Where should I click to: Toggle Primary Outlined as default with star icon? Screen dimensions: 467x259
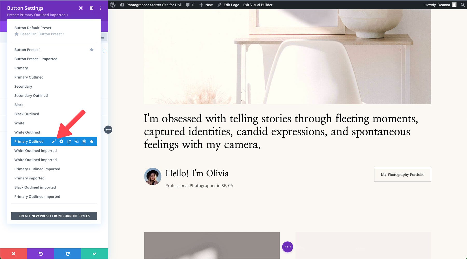coord(92,141)
